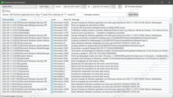
Task: Open the From date calendar dropdown arrow
Action: (x=85, y=7)
